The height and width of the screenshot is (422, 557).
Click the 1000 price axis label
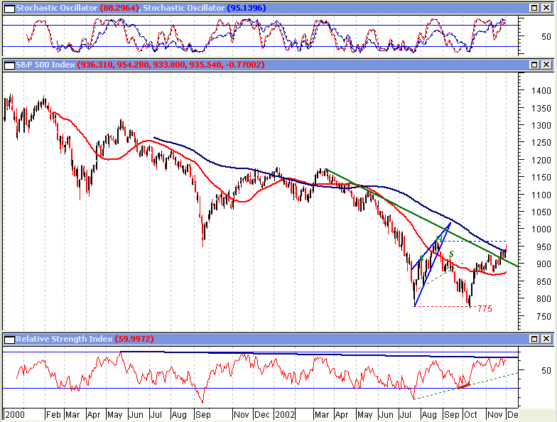(541, 229)
